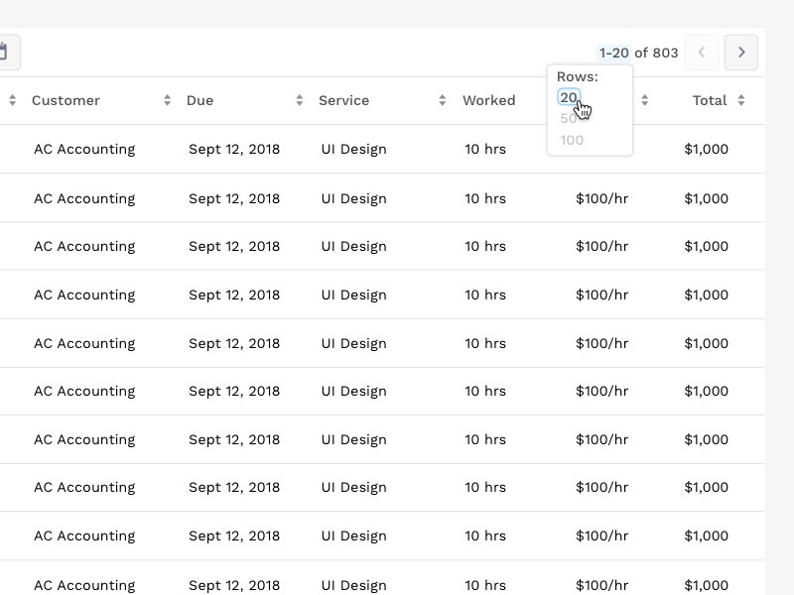Click sort arrows right of the Rows popup
Viewport: 794px width, 595px height.
coord(644,100)
